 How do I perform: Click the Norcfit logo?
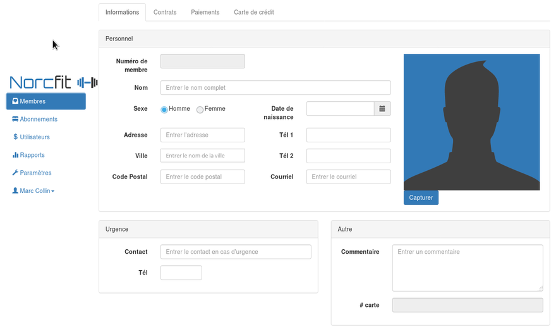(x=53, y=82)
